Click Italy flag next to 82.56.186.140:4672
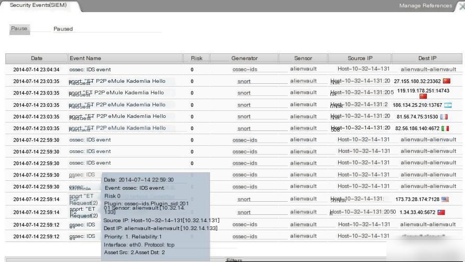 445,128
